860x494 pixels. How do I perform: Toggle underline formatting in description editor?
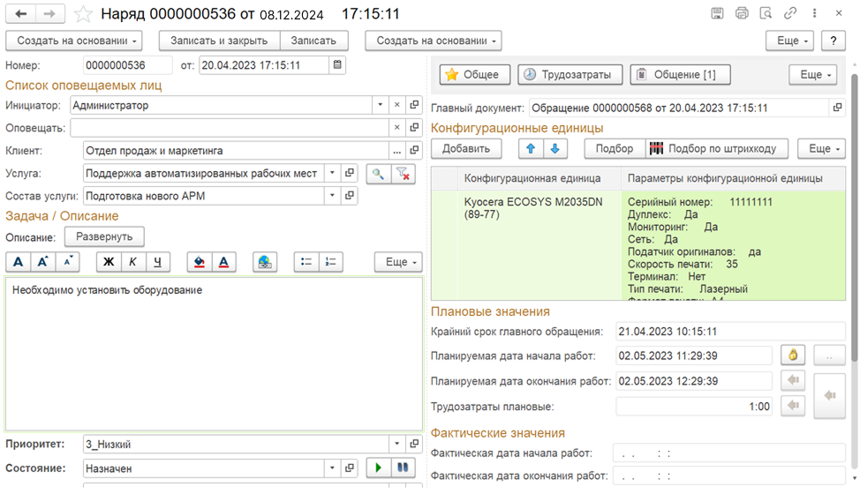coord(157,262)
